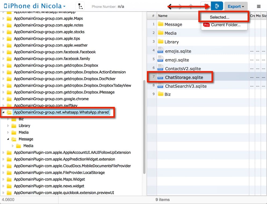
Task: Click the 9 items status text
Action: coord(163,200)
